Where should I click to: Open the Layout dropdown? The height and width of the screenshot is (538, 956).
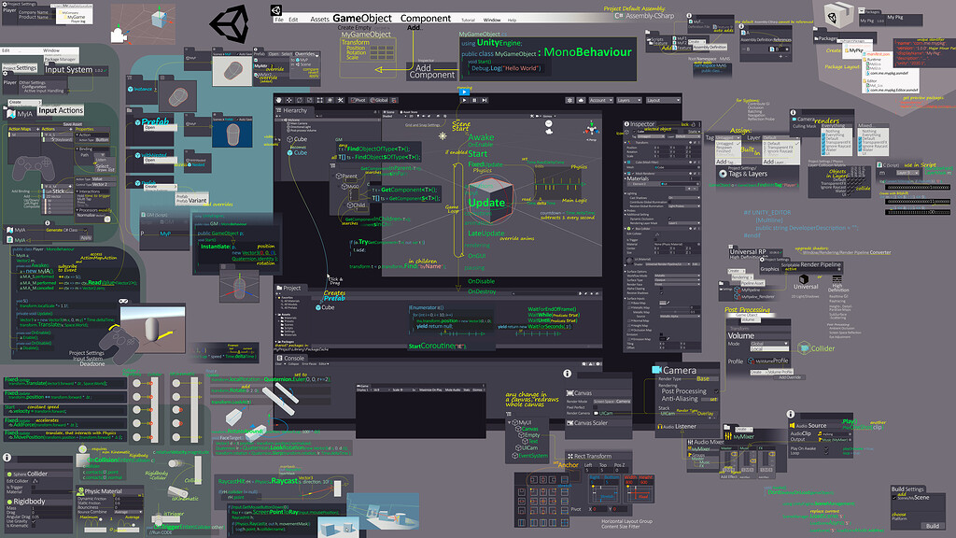coord(663,100)
